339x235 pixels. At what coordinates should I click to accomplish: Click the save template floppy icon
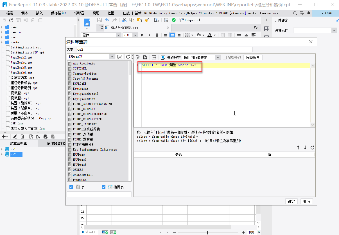[x=99, y=20]
